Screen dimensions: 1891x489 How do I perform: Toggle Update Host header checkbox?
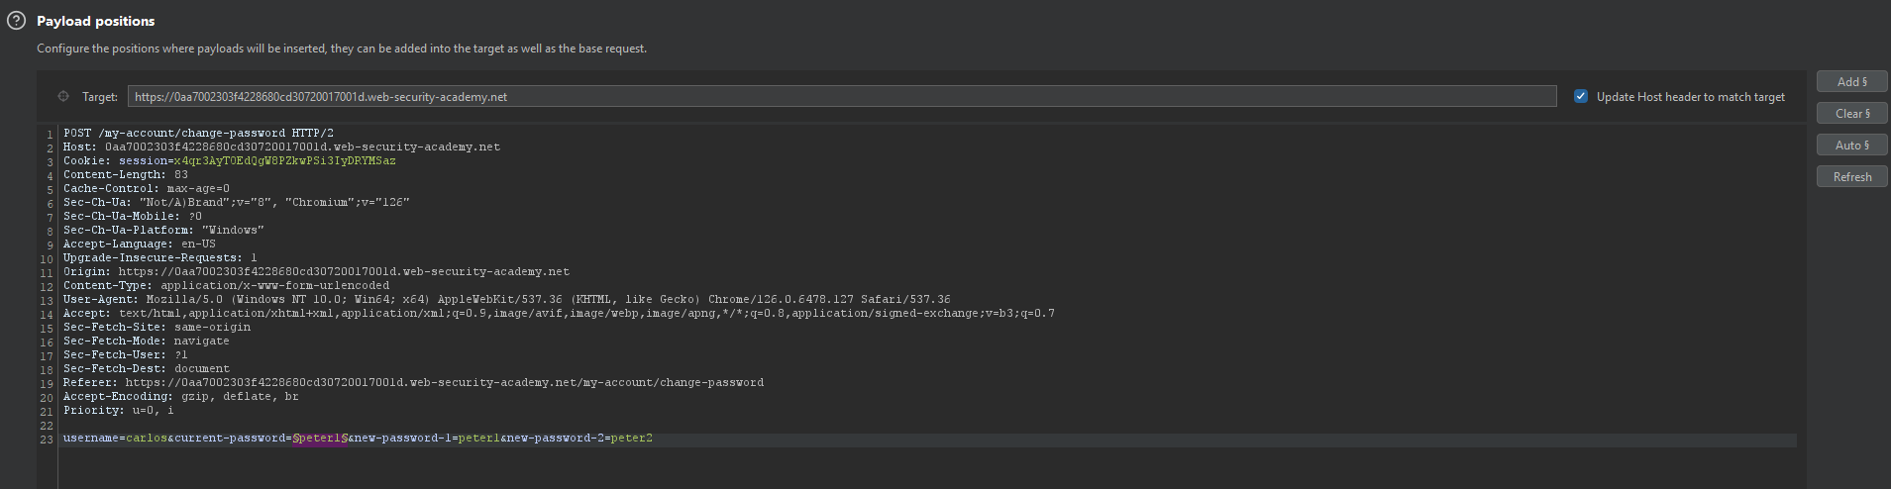pos(1581,96)
